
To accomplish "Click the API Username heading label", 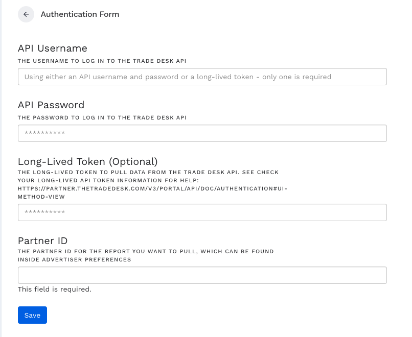I will [53, 49].
